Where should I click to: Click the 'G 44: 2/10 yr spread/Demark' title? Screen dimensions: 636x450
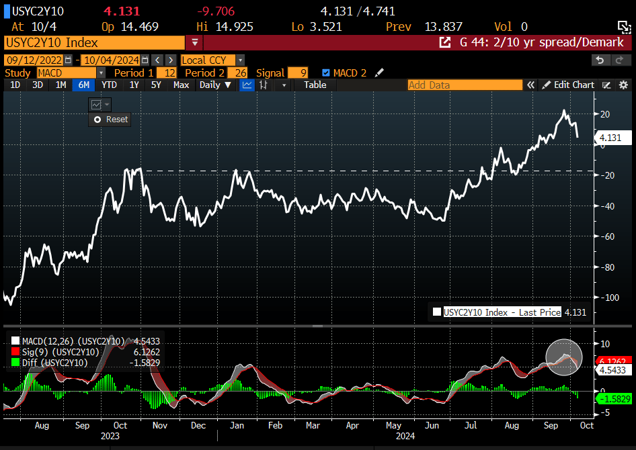click(x=541, y=42)
